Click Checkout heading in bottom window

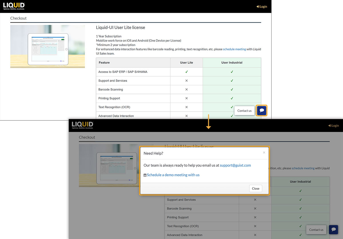87,137
